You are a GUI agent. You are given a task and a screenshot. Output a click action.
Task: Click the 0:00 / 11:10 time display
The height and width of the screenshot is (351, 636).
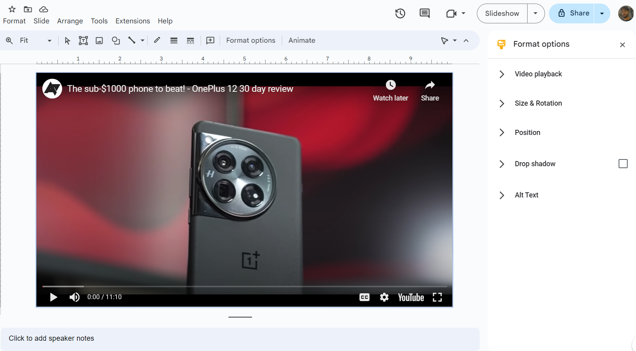click(104, 297)
